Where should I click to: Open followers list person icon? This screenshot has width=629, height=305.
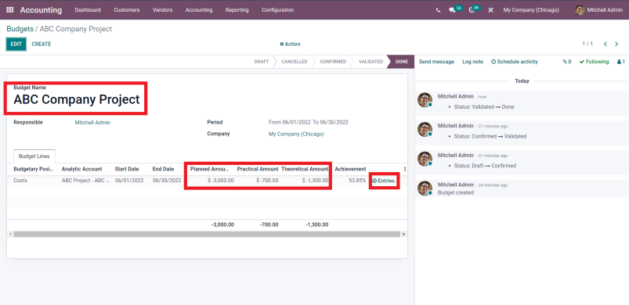pyautogui.click(x=621, y=62)
